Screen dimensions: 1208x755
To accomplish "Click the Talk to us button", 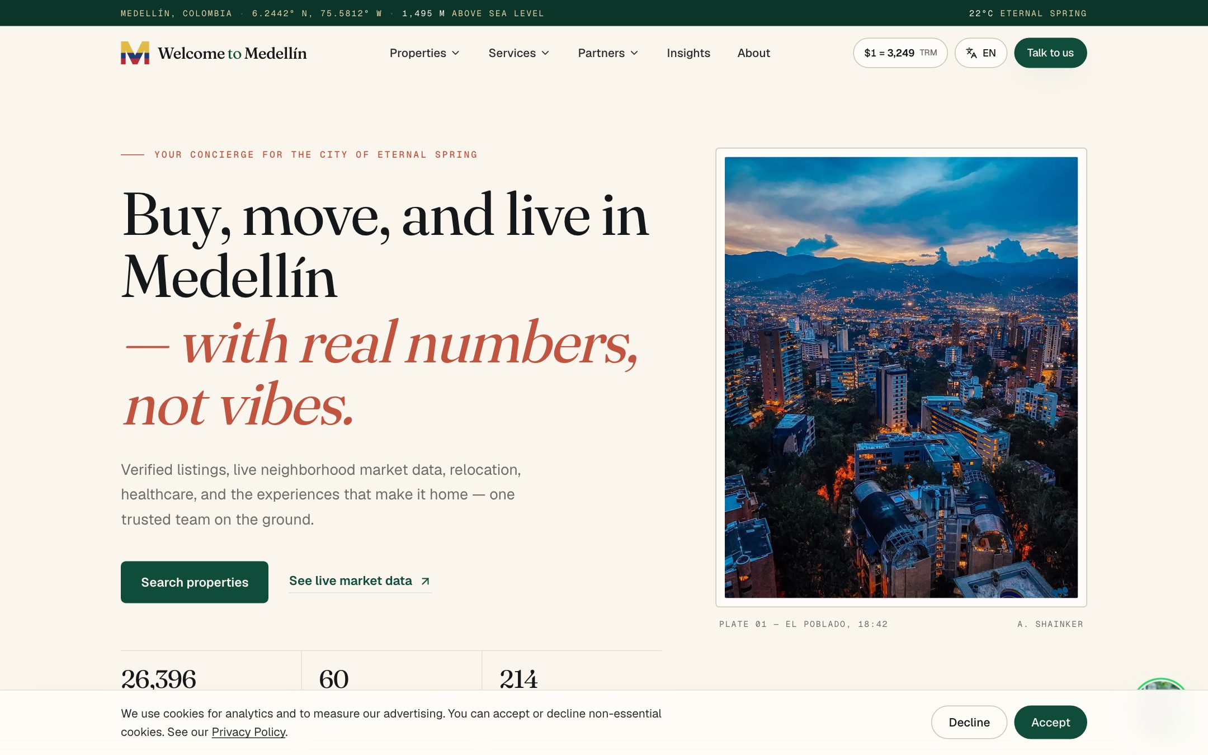I will [x=1050, y=53].
